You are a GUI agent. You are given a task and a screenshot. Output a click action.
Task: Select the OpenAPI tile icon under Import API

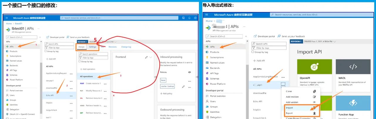point(315,67)
